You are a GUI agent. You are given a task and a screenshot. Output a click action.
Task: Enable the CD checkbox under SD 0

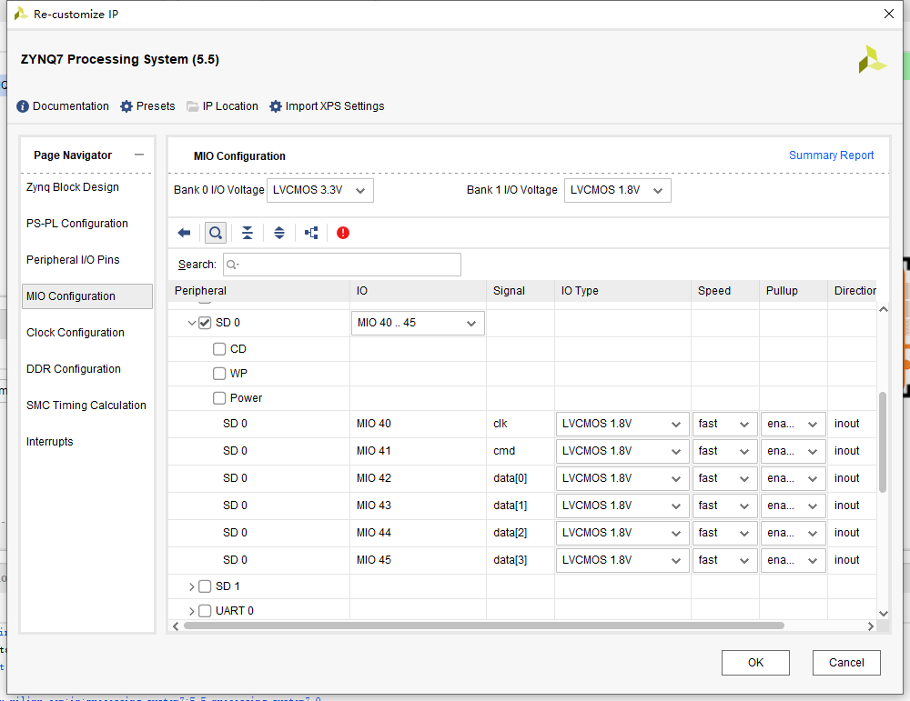coord(219,349)
